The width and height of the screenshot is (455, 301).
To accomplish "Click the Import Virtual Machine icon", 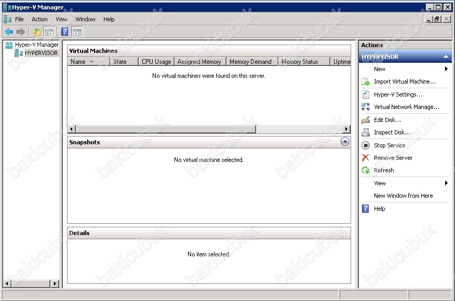I will tap(366, 82).
